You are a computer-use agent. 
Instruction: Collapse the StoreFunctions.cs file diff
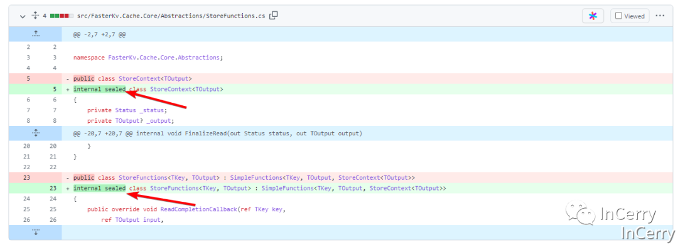click(x=23, y=16)
